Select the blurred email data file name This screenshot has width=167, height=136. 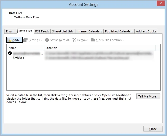point(28,53)
